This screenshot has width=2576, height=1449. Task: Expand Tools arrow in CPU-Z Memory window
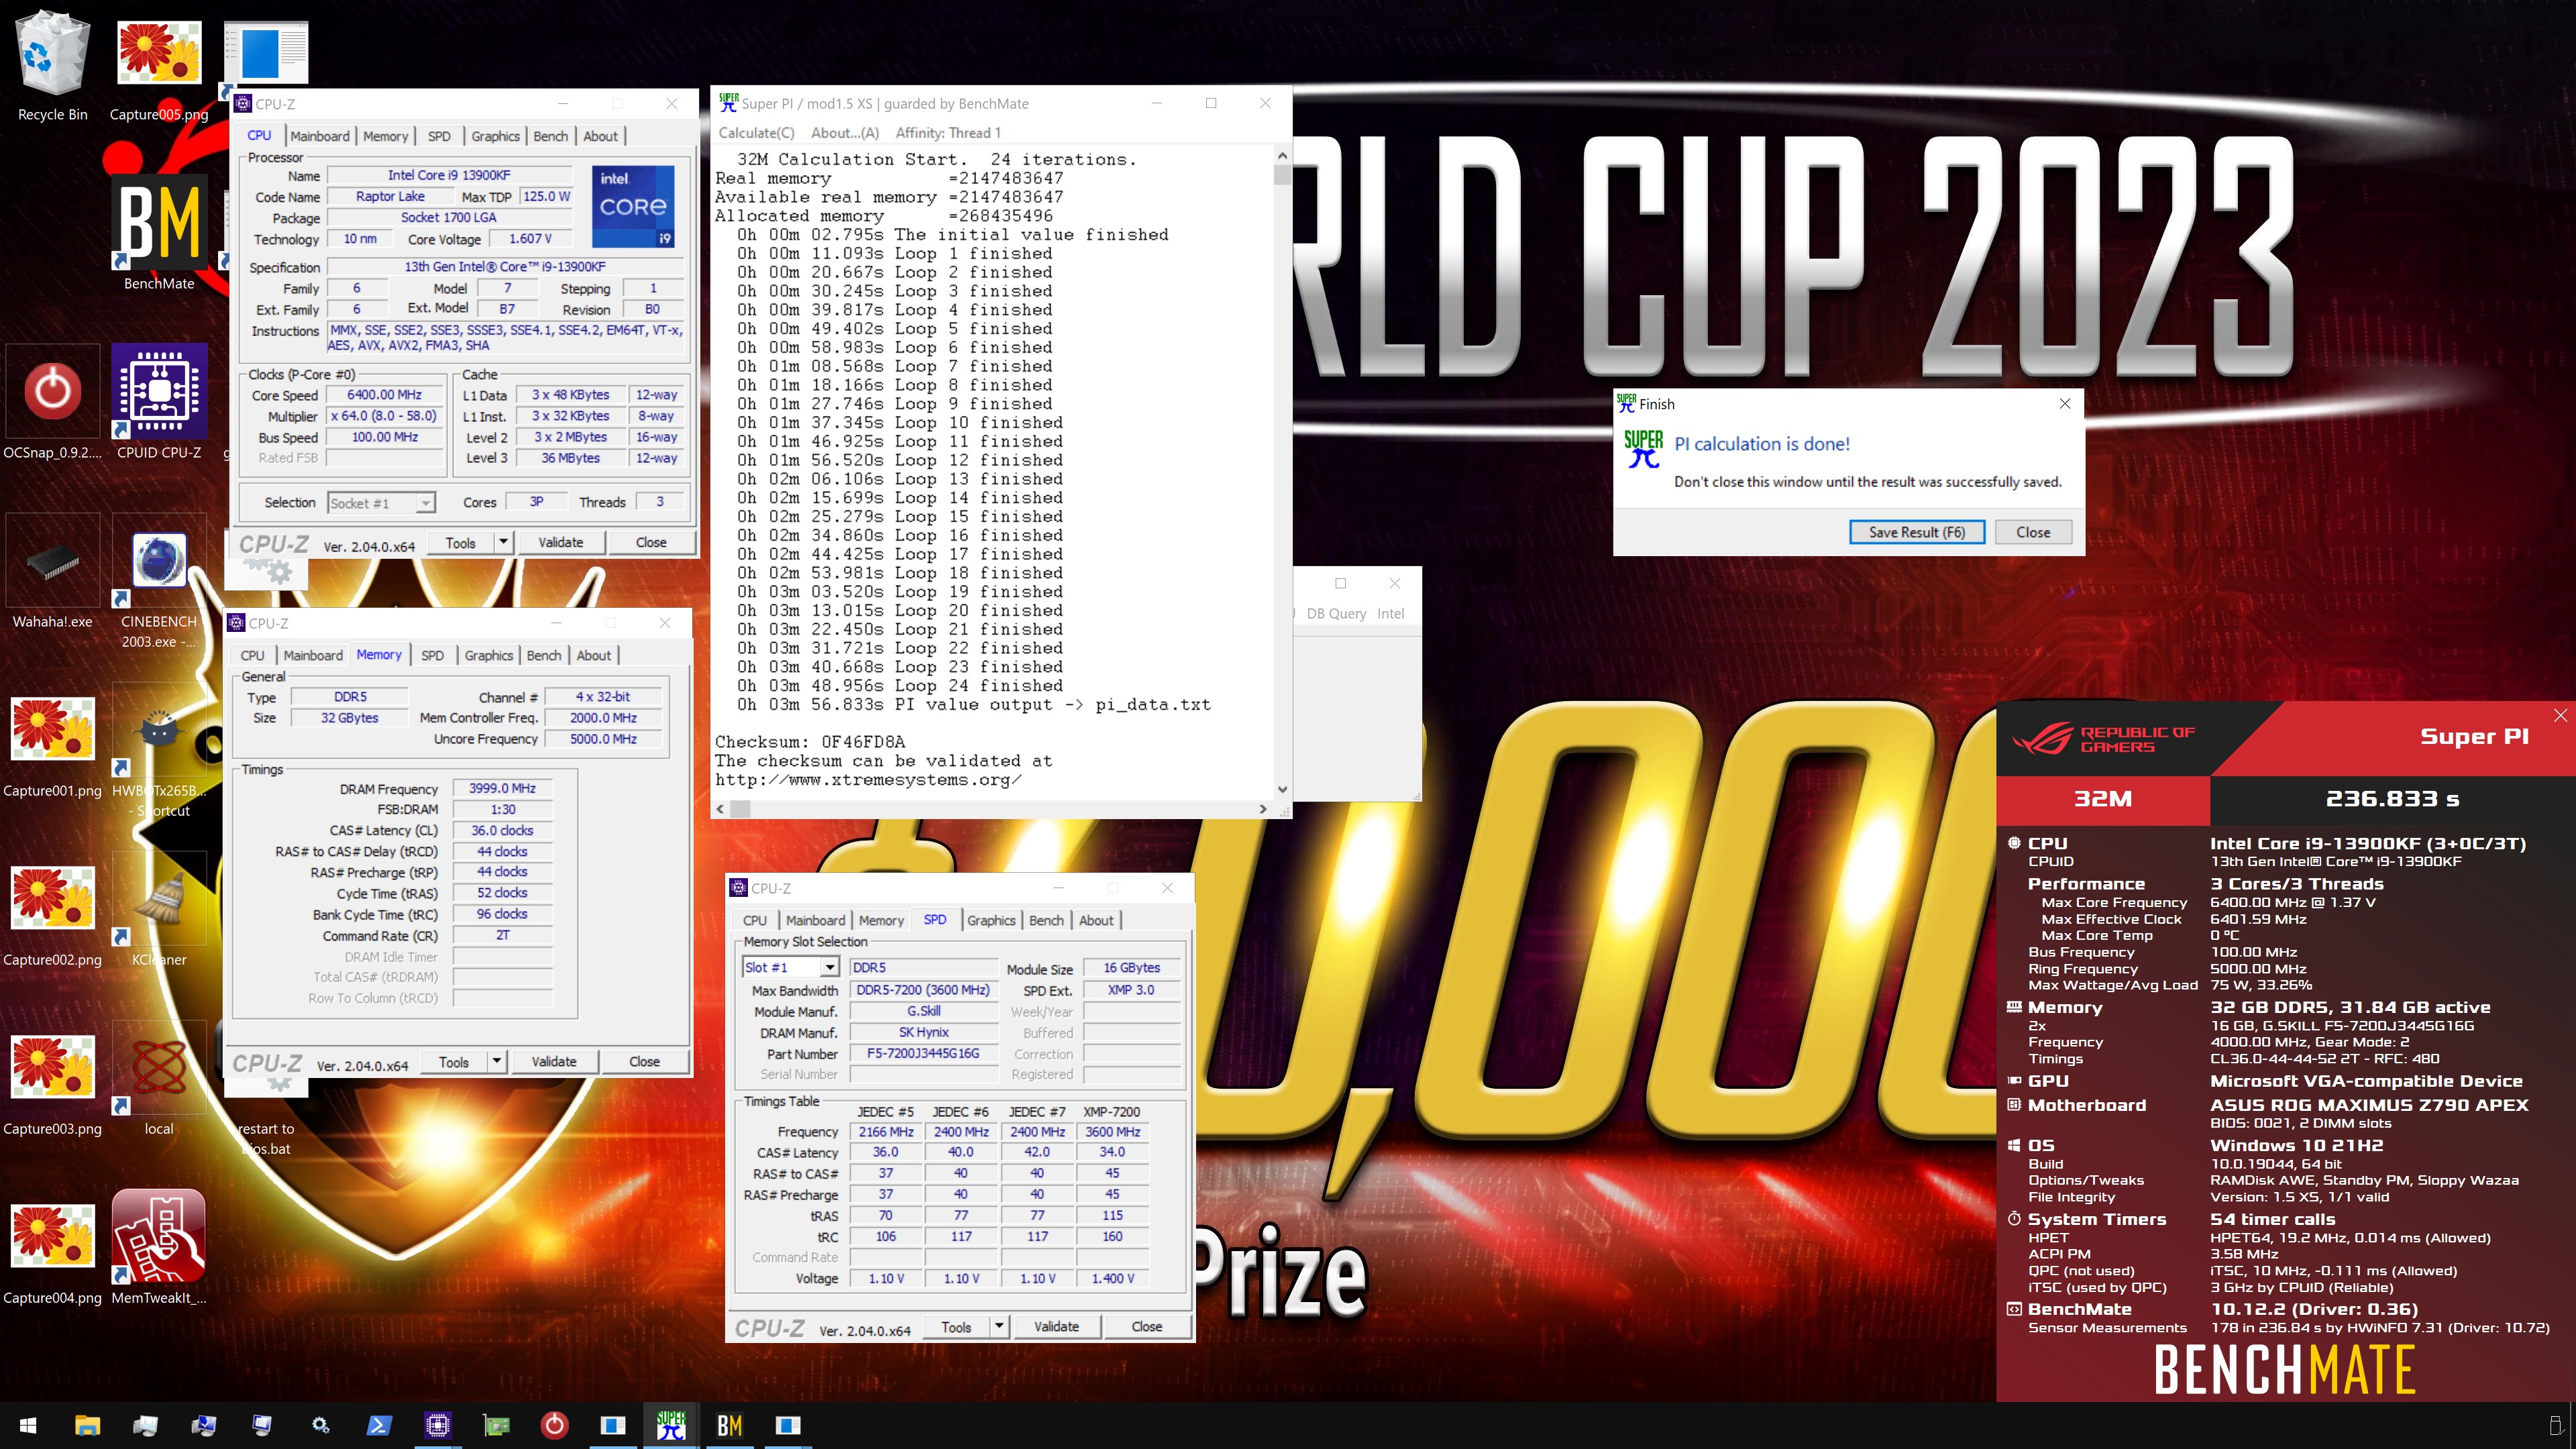pyautogui.click(x=496, y=1061)
